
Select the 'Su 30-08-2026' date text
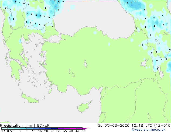(114, 126)
